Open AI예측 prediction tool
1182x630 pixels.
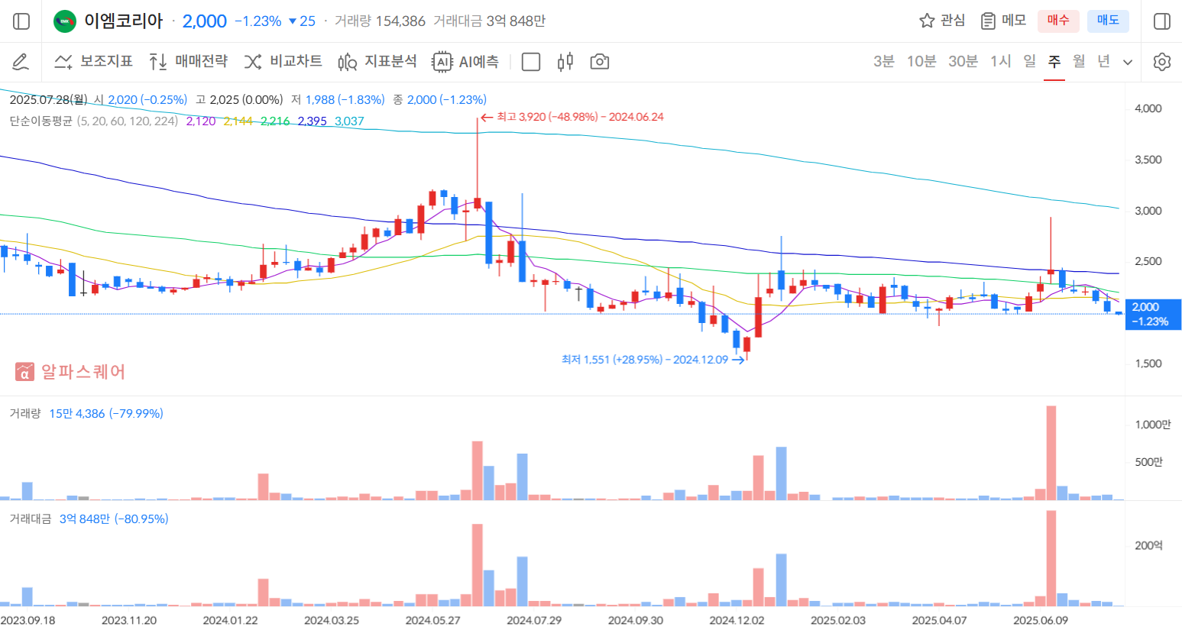point(465,62)
